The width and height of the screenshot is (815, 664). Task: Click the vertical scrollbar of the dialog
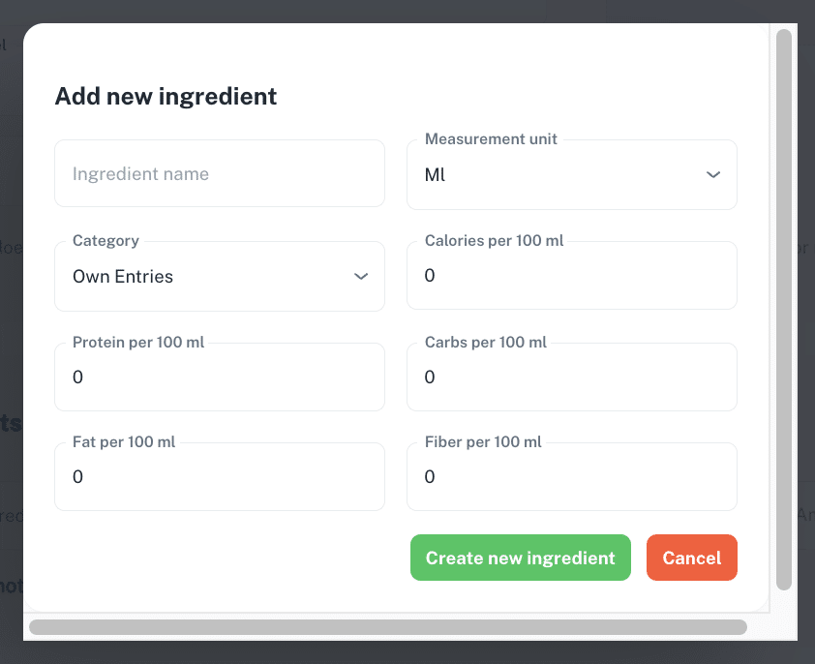click(784, 310)
